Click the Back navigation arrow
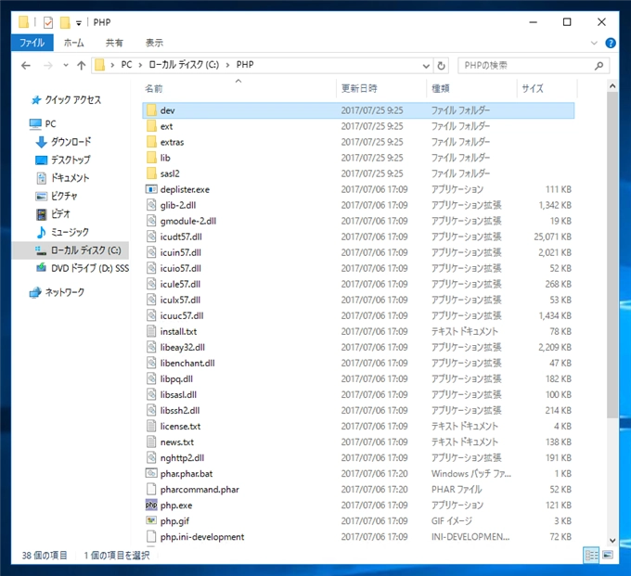Screen dimensions: 631x576 click(x=26, y=65)
